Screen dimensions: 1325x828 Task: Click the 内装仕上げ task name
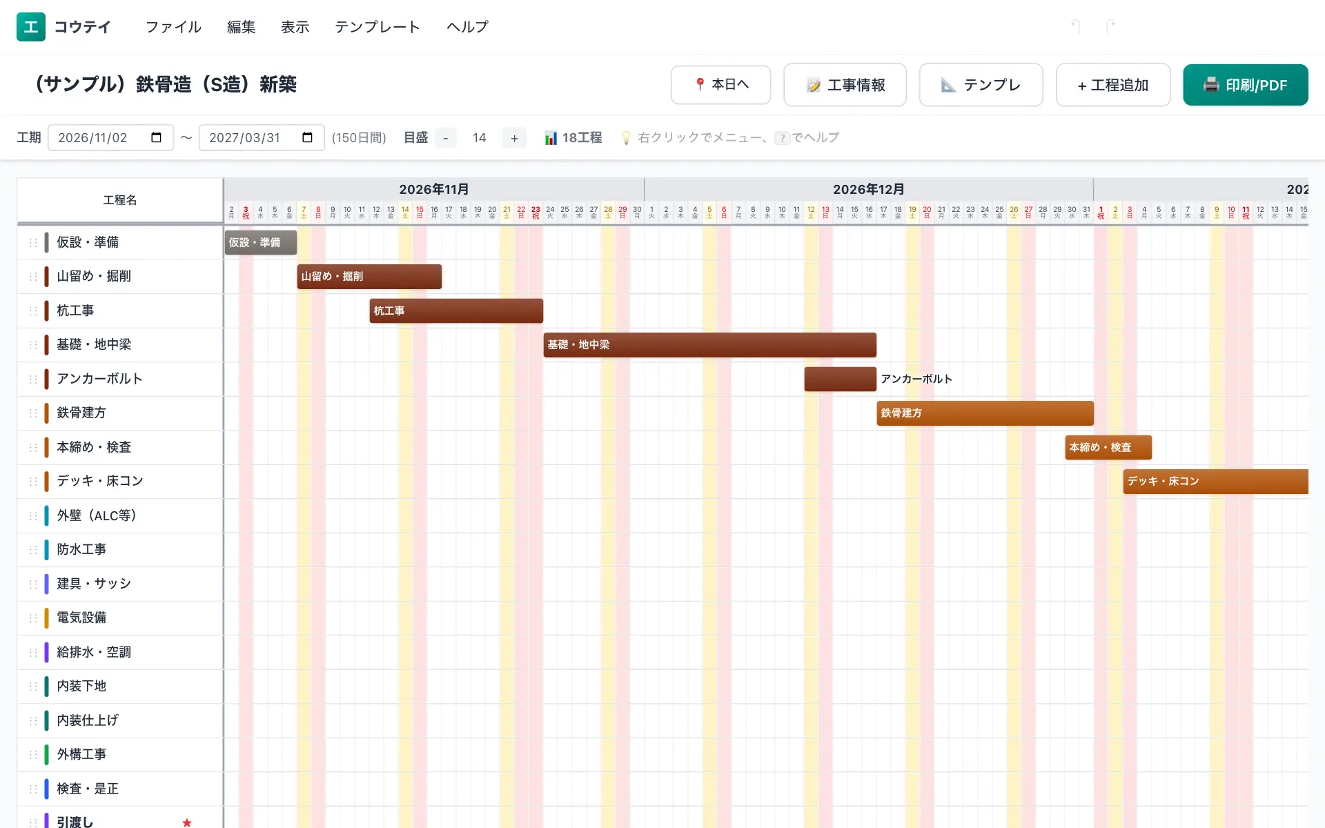(88, 720)
